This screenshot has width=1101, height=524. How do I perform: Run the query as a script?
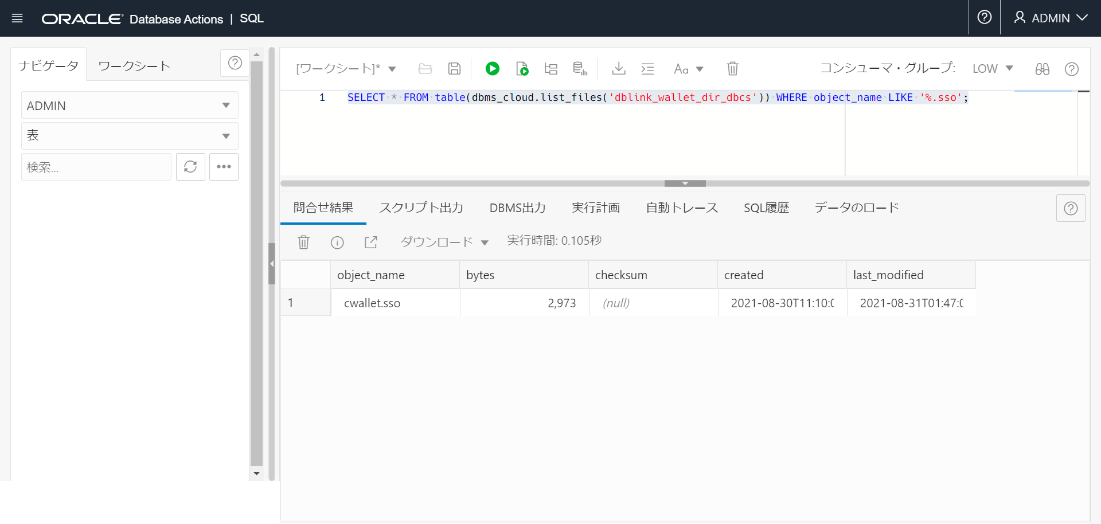click(522, 68)
